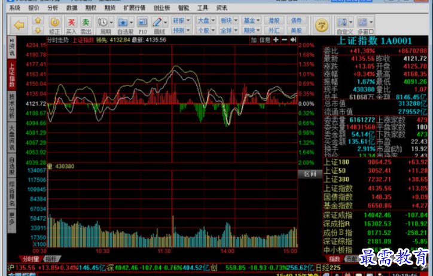Expand the 研报 dropdown
Viewport: 433px width, 276px height.
(x=188, y=20)
